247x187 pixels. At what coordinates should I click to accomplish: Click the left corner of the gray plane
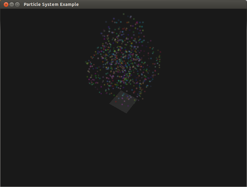click(x=109, y=104)
